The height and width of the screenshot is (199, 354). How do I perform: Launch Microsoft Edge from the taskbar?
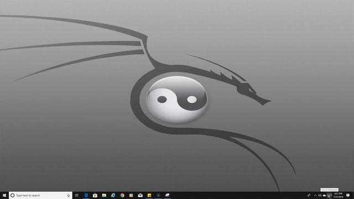point(86,195)
